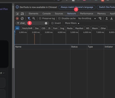Viewport: 115px width, 98px height.
Task: Switch to the Console tab
Action: coord(47,14)
